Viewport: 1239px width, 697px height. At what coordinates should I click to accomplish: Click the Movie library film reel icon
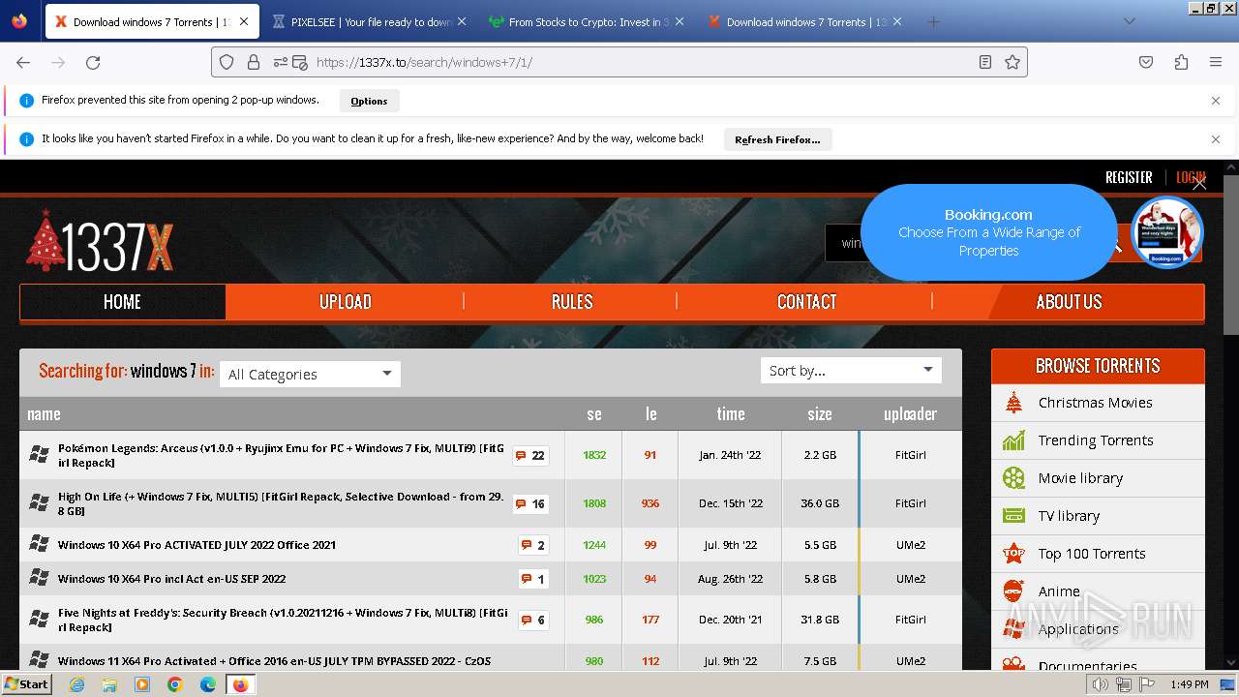coord(1013,478)
